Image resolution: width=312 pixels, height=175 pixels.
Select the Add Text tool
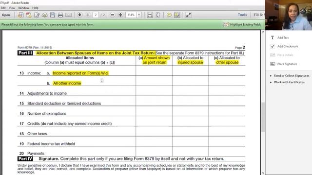279,38
